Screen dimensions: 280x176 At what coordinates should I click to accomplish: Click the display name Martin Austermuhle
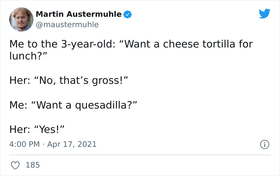tap(78, 14)
